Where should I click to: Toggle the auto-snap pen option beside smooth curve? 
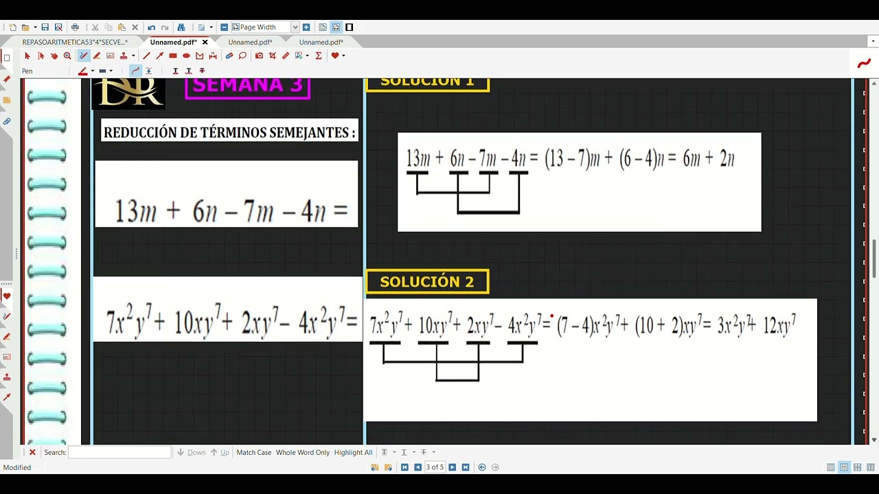coord(148,71)
